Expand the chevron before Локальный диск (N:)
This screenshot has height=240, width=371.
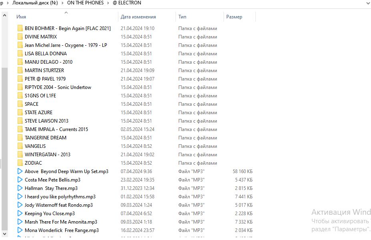8,3
